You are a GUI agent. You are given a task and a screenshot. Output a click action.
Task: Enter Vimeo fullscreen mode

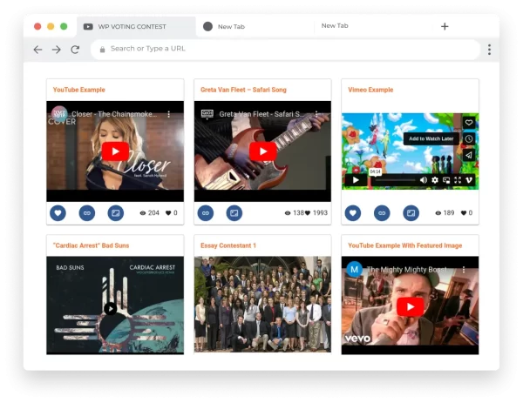click(x=458, y=180)
